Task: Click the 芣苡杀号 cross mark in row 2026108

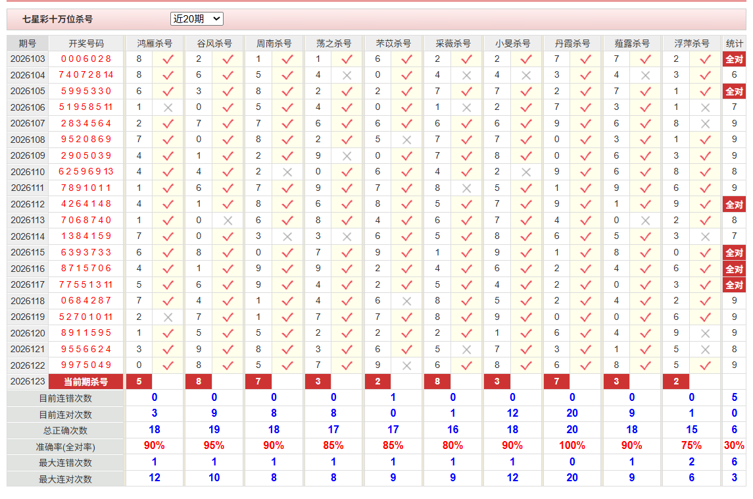Action: pyautogui.click(x=407, y=140)
